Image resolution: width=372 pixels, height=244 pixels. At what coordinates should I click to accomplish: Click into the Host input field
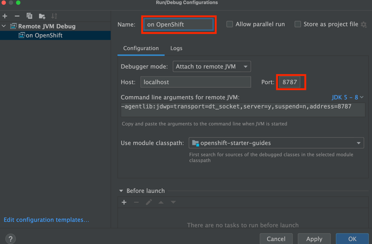tap(195, 82)
